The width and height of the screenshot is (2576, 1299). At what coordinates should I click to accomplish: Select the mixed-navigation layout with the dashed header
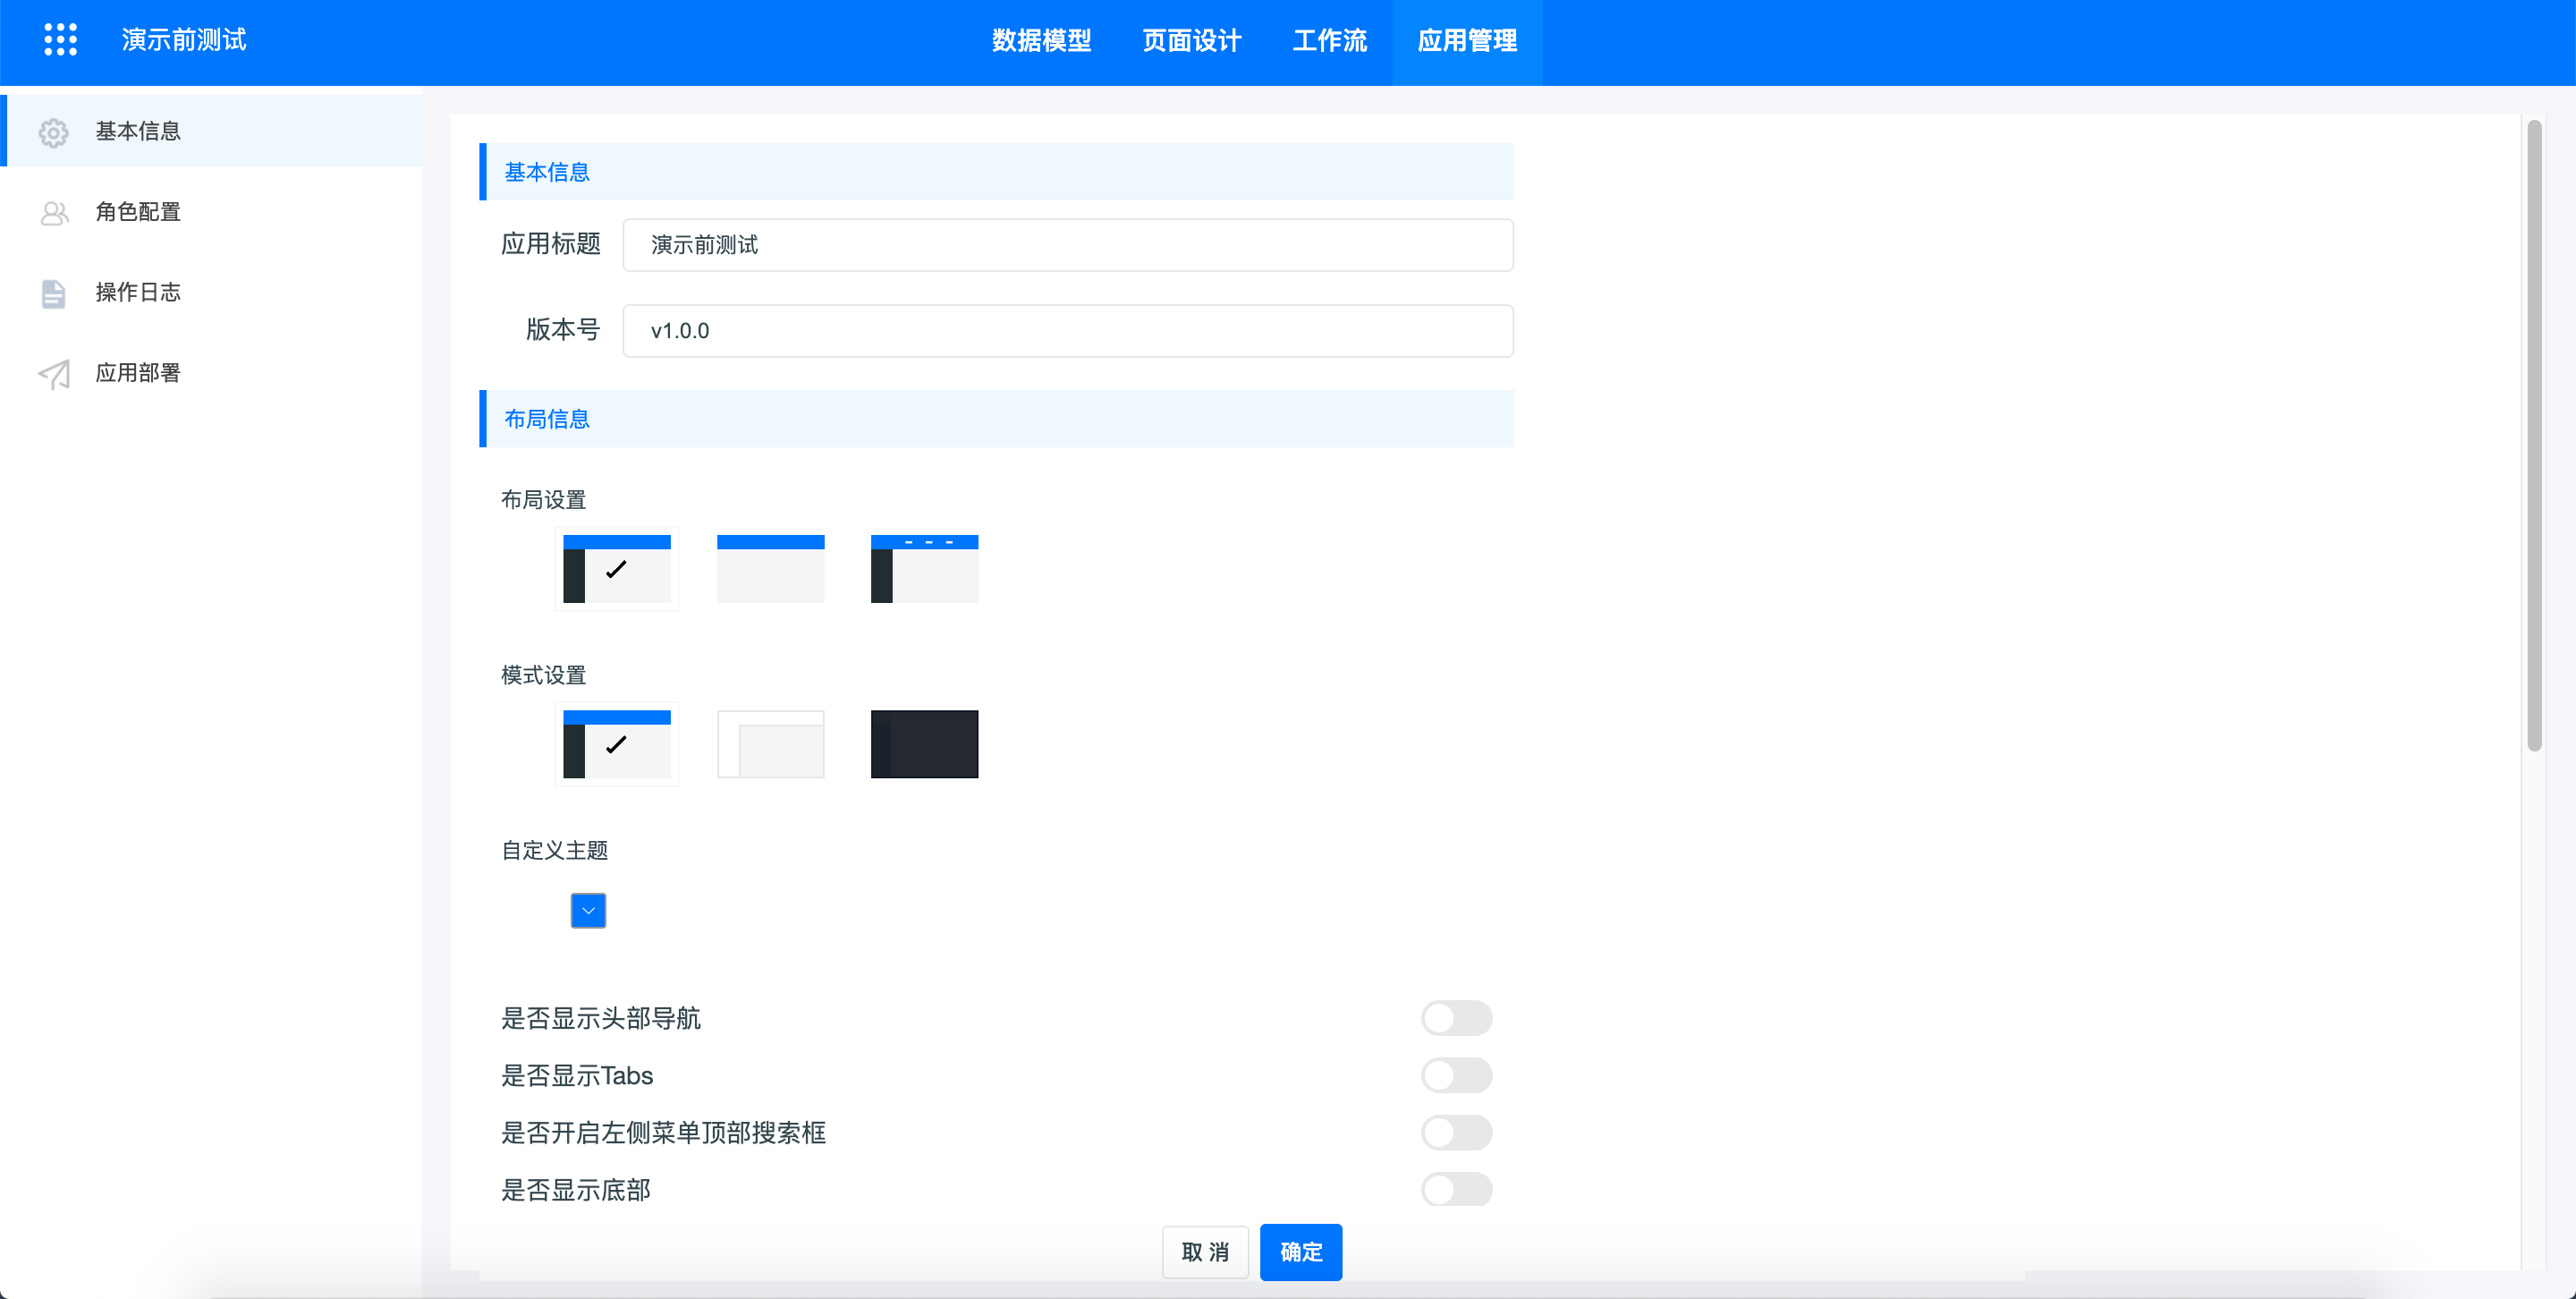coord(924,569)
